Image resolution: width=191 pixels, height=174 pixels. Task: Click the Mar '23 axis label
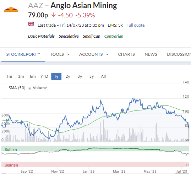point(119,171)
